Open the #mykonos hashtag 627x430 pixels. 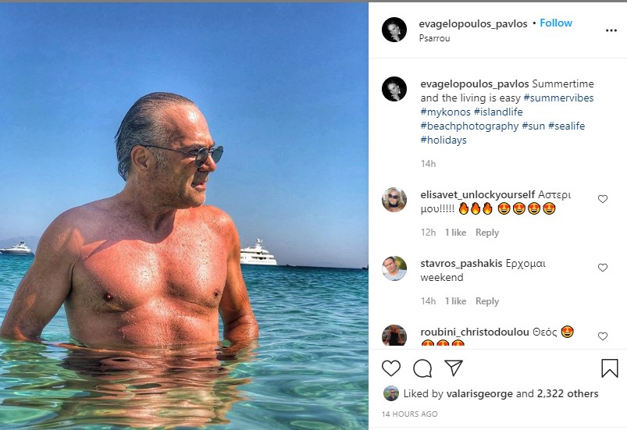pyautogui.click(x=444, y=112)
